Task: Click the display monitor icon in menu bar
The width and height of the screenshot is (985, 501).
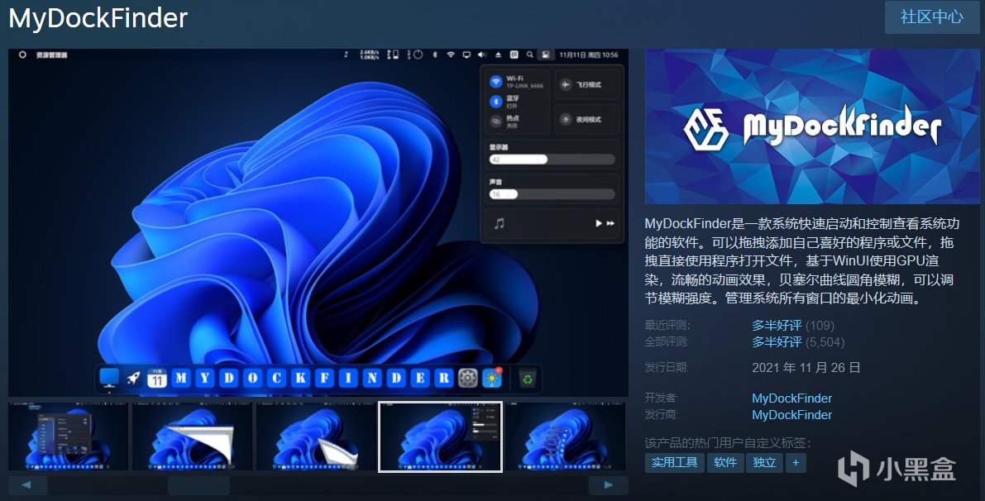Action: [466, 55]
